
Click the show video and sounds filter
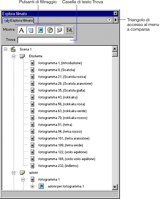(x=50, y=30)
